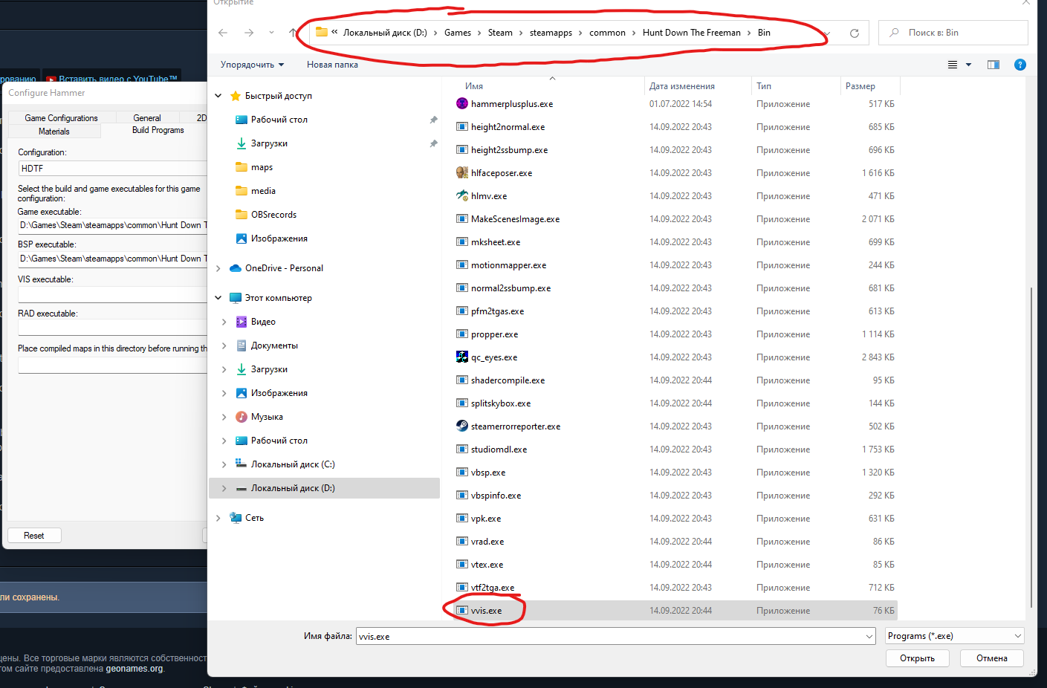Image resolution: width=1047 pixels, height=688 pixels.
Task: Click 'Hunt Down The Freeman' breadcrumb segment
Action: pos(692,33)
